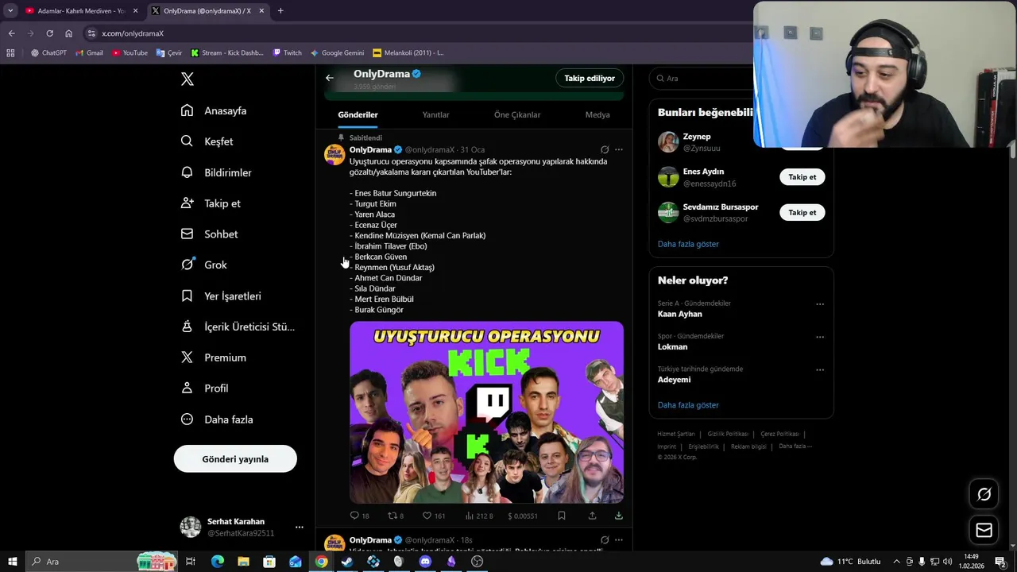
Task: Click the Takip ediliyor button
Action: pyautogui.click(x=590, y=78)
